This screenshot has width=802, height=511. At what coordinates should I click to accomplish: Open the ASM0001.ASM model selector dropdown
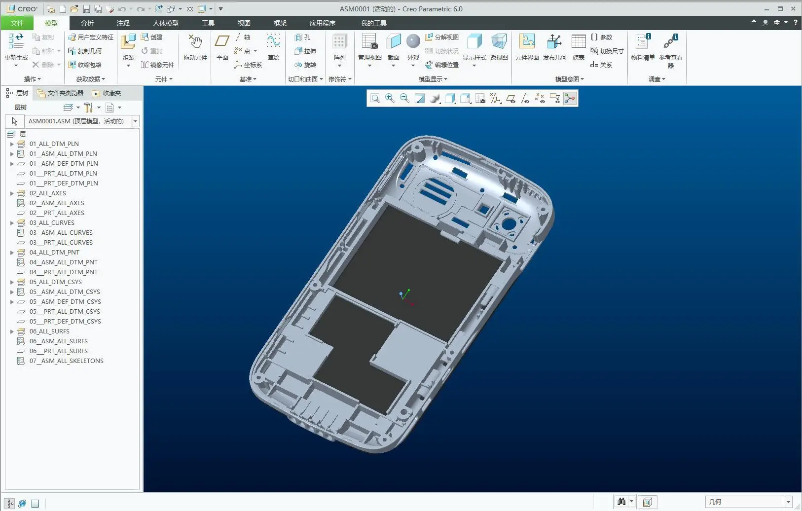click(x=136, y=121)
